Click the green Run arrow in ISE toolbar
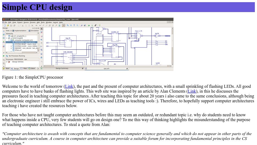 coord(89,26)
